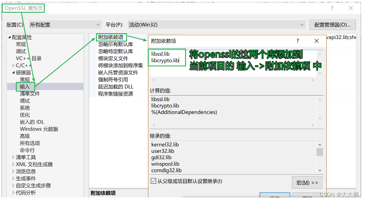
Task: Select 所有选项 tree item
Action: coord(30,143)
